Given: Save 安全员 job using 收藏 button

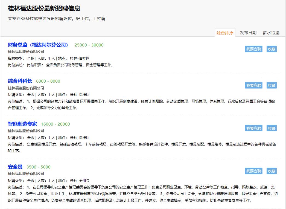Looking at the screenshot, I should [272, 171].
